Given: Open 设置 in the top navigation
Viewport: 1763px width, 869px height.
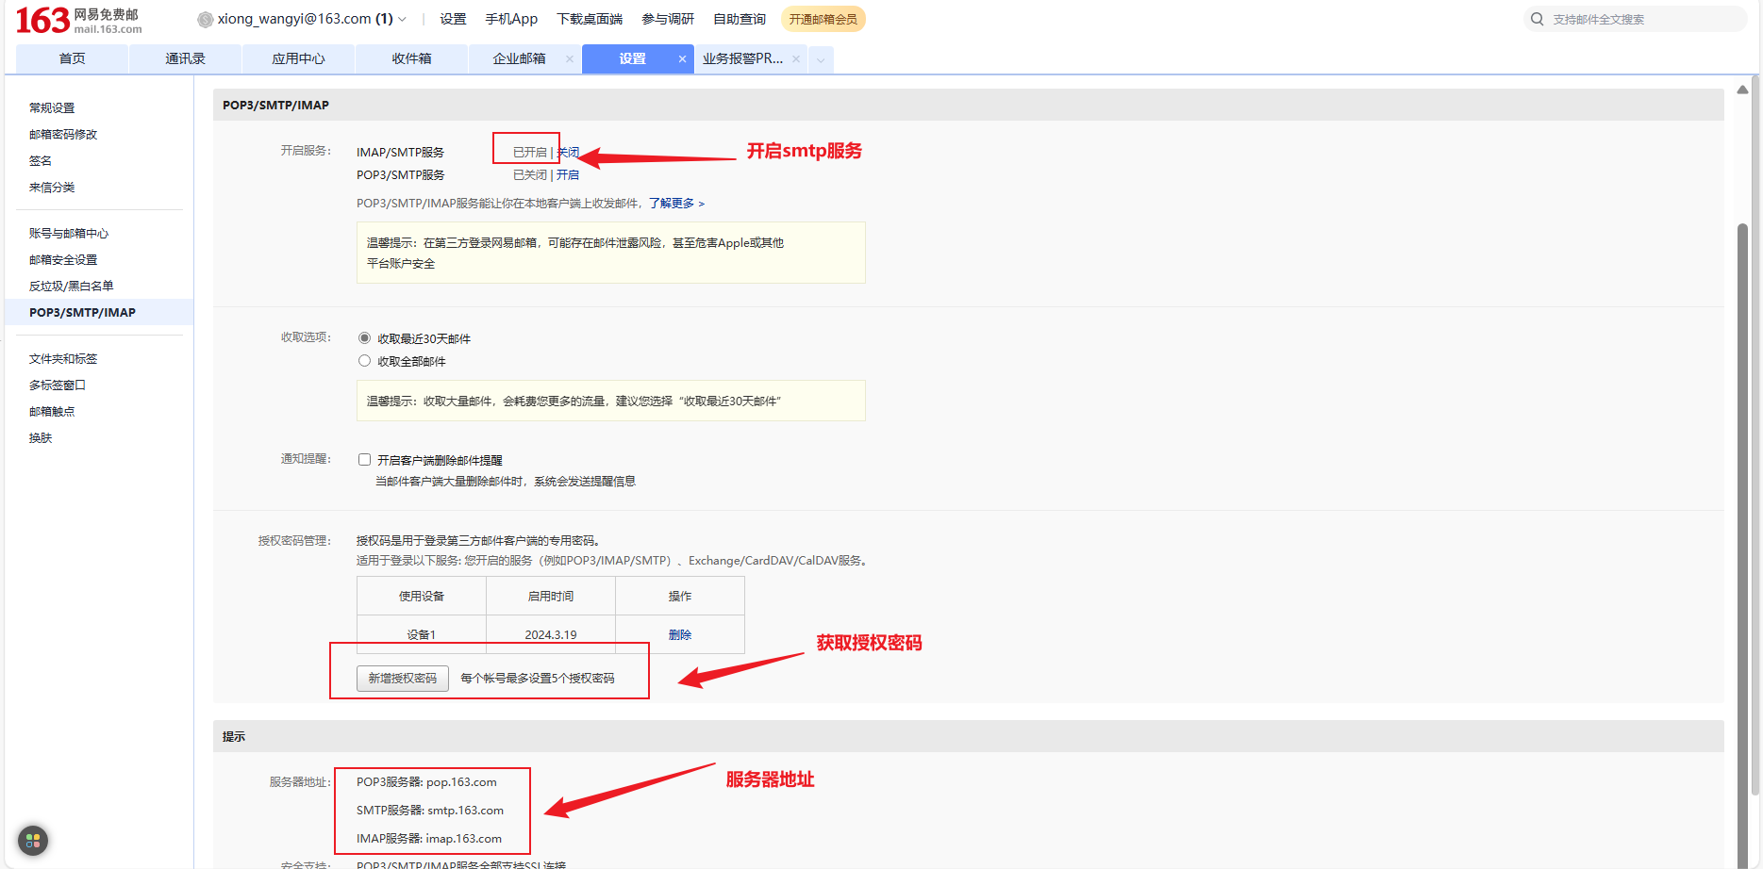Looking at the screenshot, I should tap(453, 19).
